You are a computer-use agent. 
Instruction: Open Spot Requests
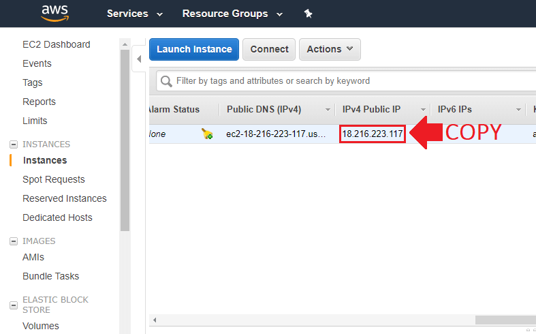[x=54, y=180]
